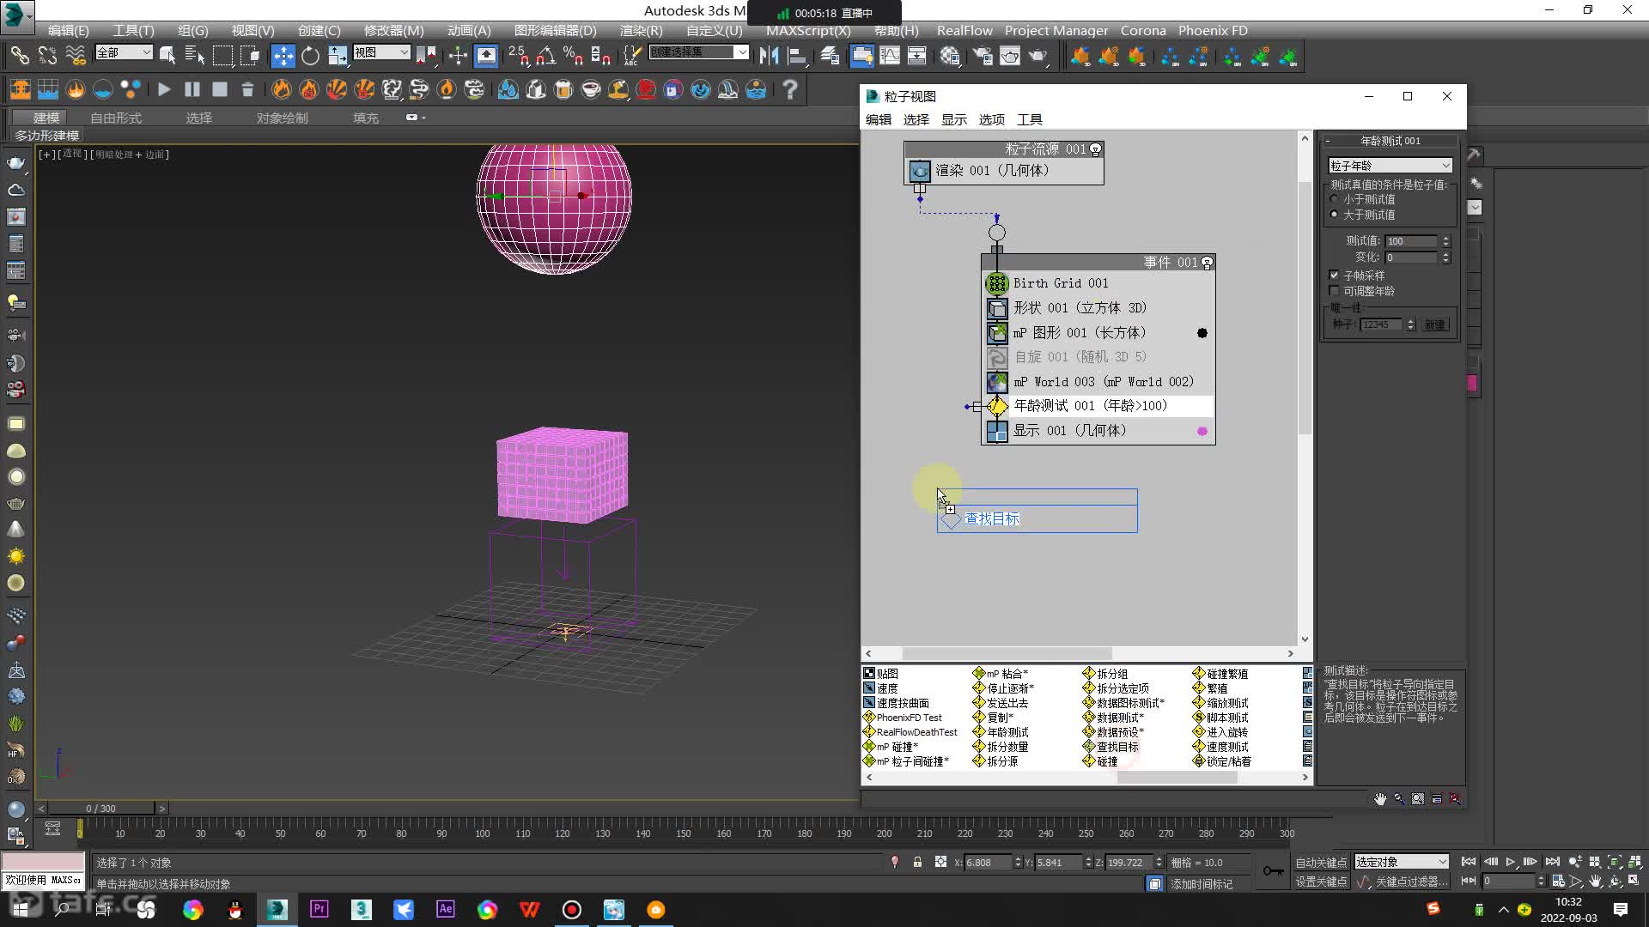Screen dimensions: 1649x927
Task: Click the go to start transport button
Action: coord(1469,862)
